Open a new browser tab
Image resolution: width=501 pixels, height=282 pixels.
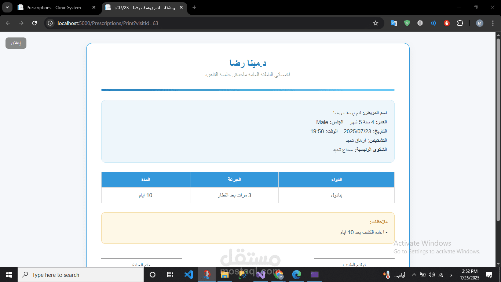click(194, 8)
